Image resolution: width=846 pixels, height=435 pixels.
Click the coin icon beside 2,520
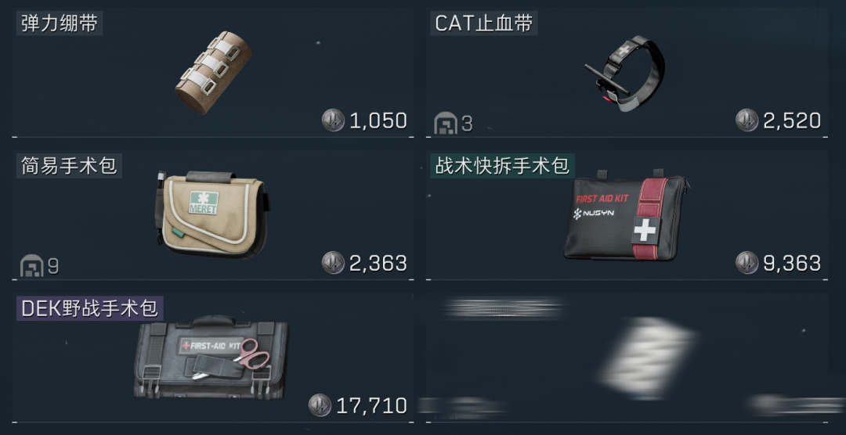[747, 120]
